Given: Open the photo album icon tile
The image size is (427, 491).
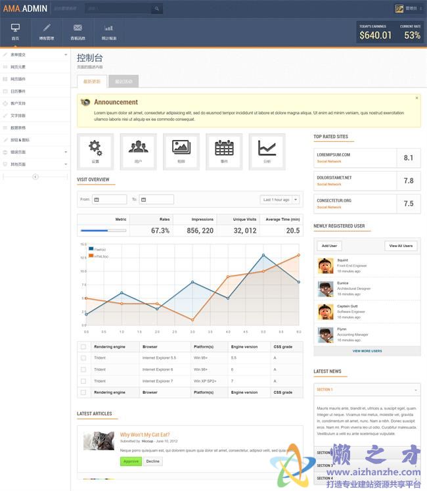Looking at the screenshot, I should [x=181, y=151].
